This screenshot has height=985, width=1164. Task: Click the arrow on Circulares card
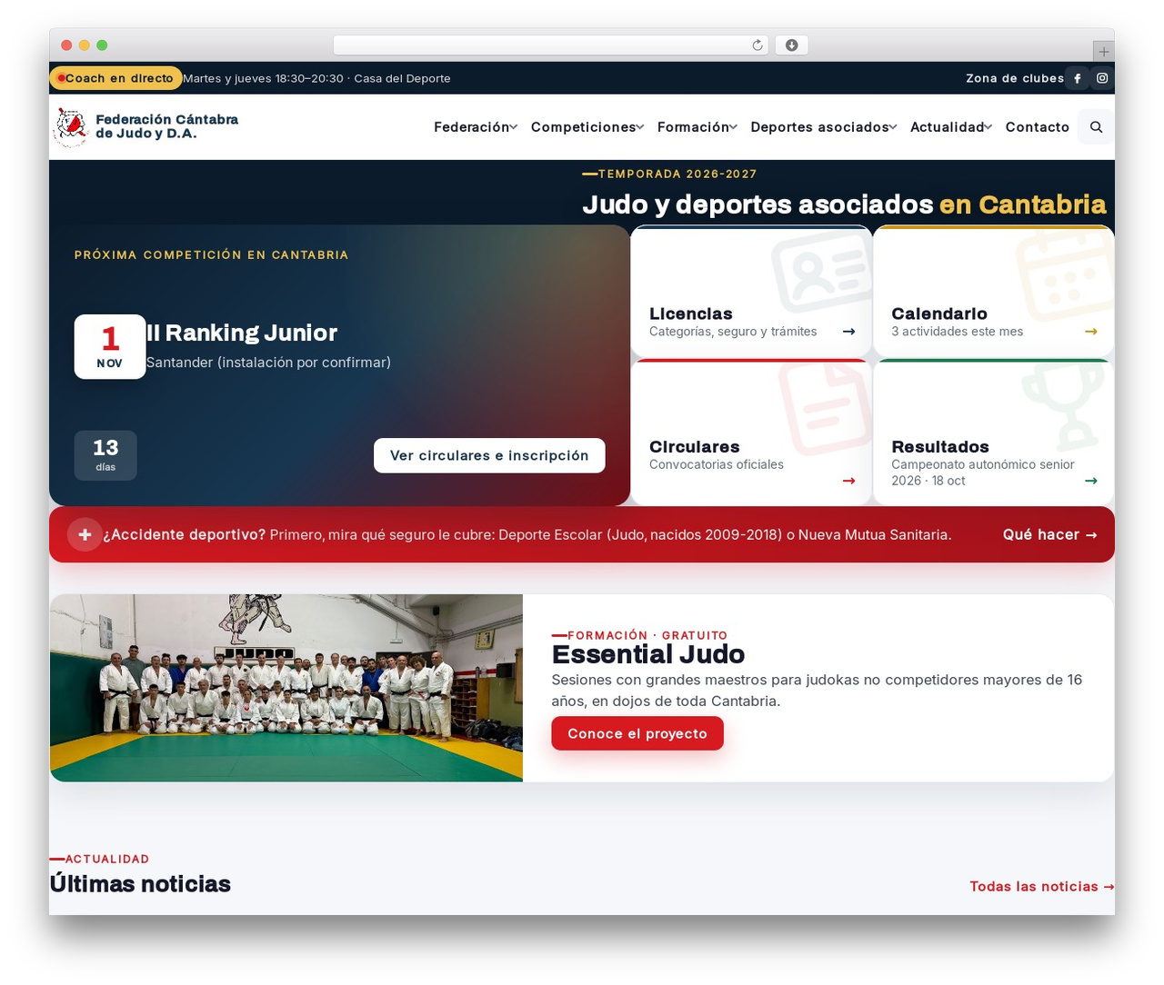[x=848, y=481]
